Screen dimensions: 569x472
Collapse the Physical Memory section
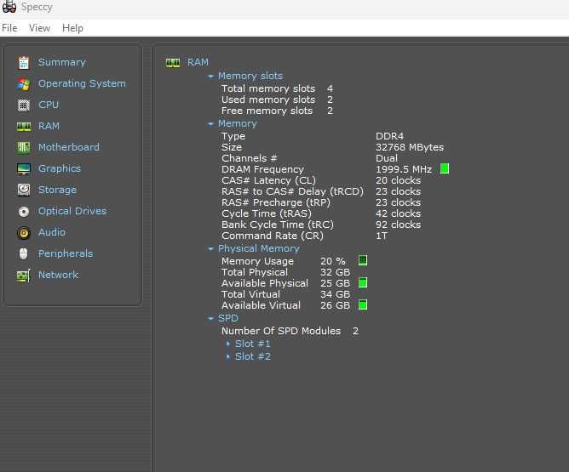210,249
